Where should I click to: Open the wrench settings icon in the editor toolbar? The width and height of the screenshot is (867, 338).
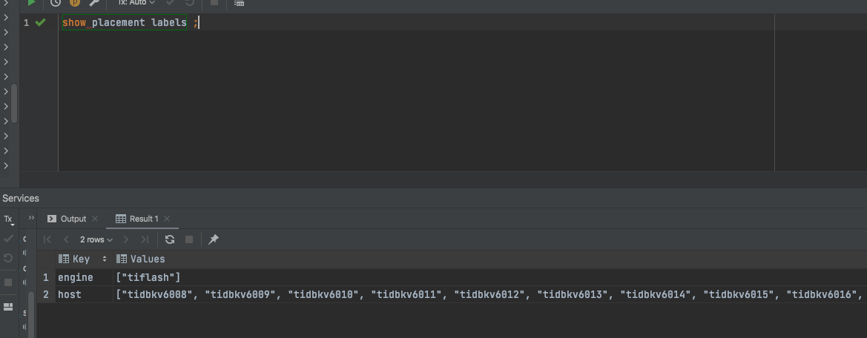tap(95, 3)
